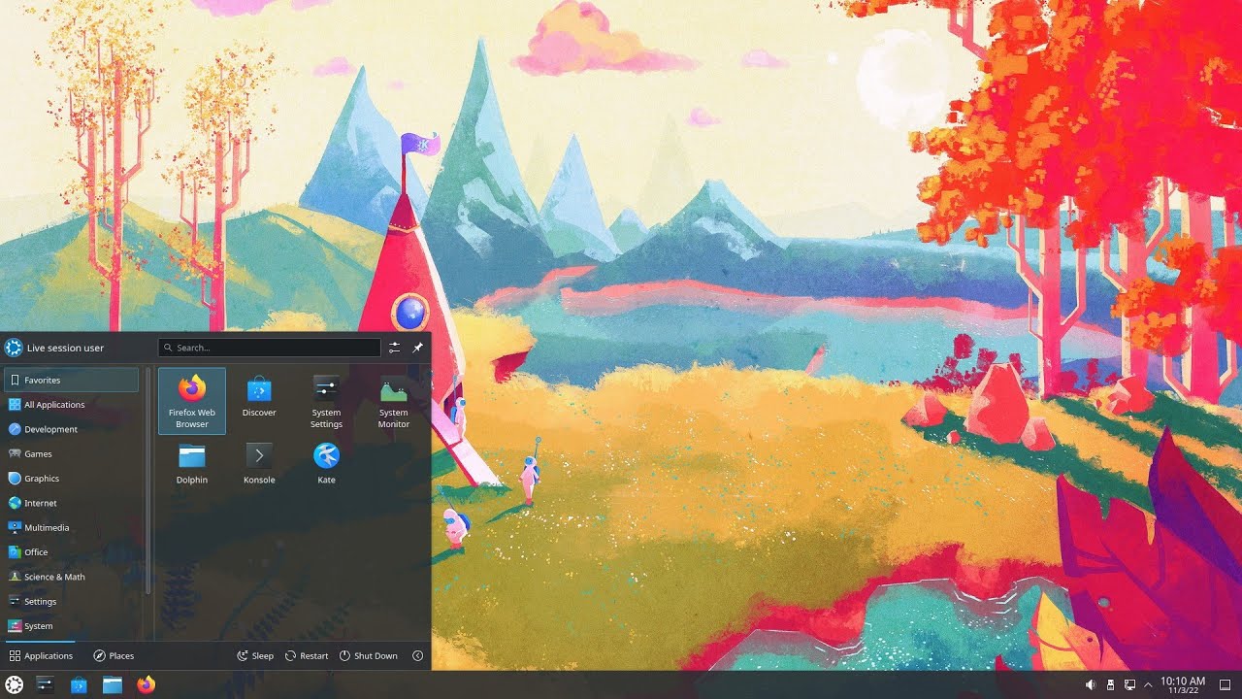Open the Science & Math category
1242x699 pixels.
72,577
